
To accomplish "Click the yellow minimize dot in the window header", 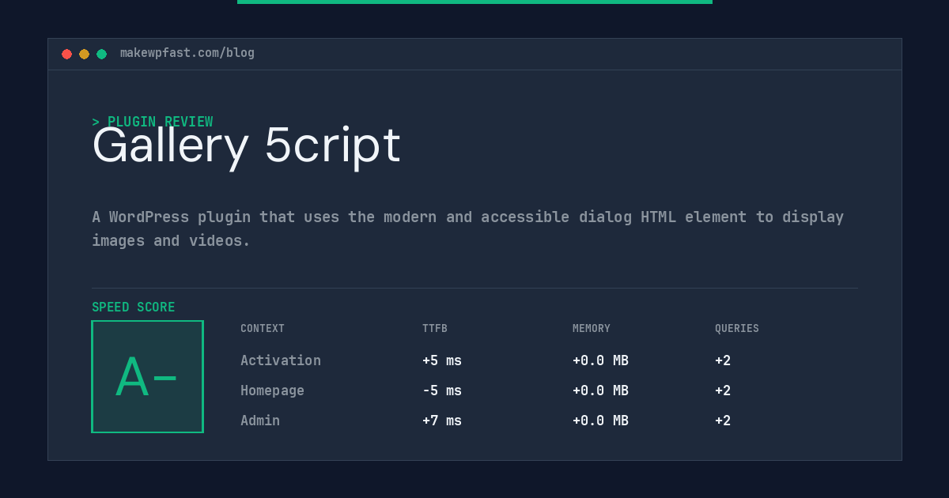I will [84, 54].
